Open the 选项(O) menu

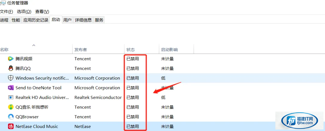pos(24,11)
